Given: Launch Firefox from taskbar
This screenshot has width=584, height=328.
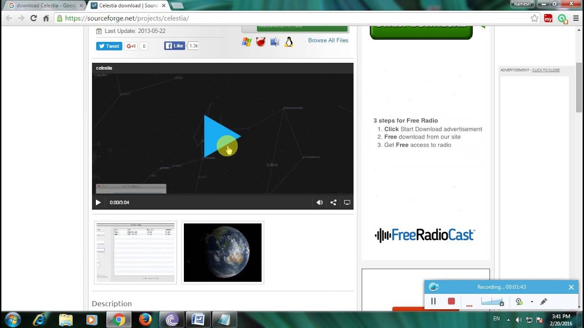Looking at the screenshot, I should pyautogui.click(x=146, y=320).
